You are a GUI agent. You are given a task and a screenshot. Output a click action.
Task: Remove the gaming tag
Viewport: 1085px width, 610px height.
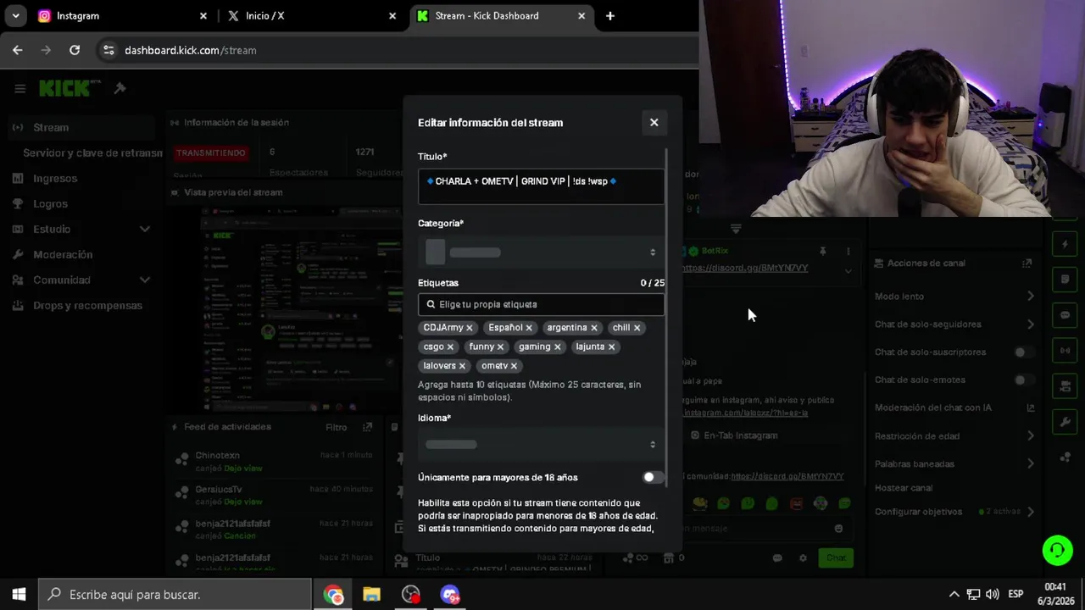click(x=557, y=347)
